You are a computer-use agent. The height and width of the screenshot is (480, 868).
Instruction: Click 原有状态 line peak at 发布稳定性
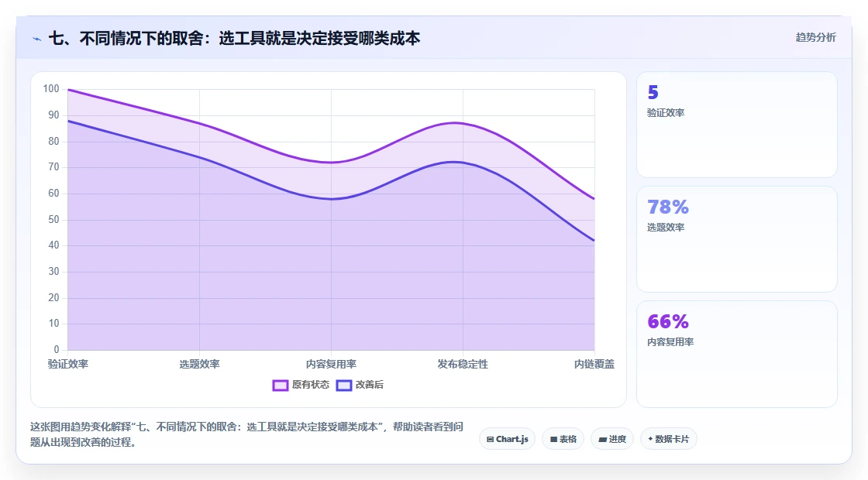(x=463, y=123)
